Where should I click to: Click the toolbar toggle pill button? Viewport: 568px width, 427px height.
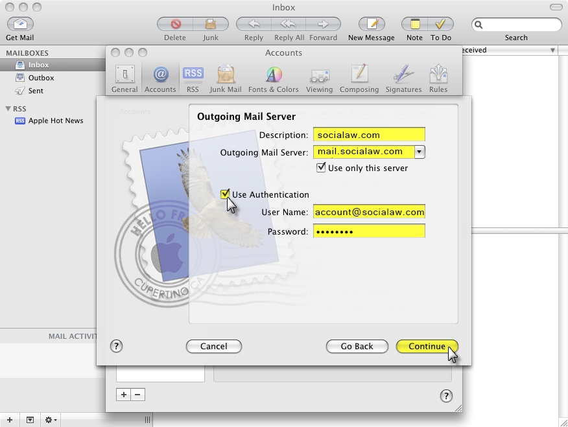coord(556,7)
